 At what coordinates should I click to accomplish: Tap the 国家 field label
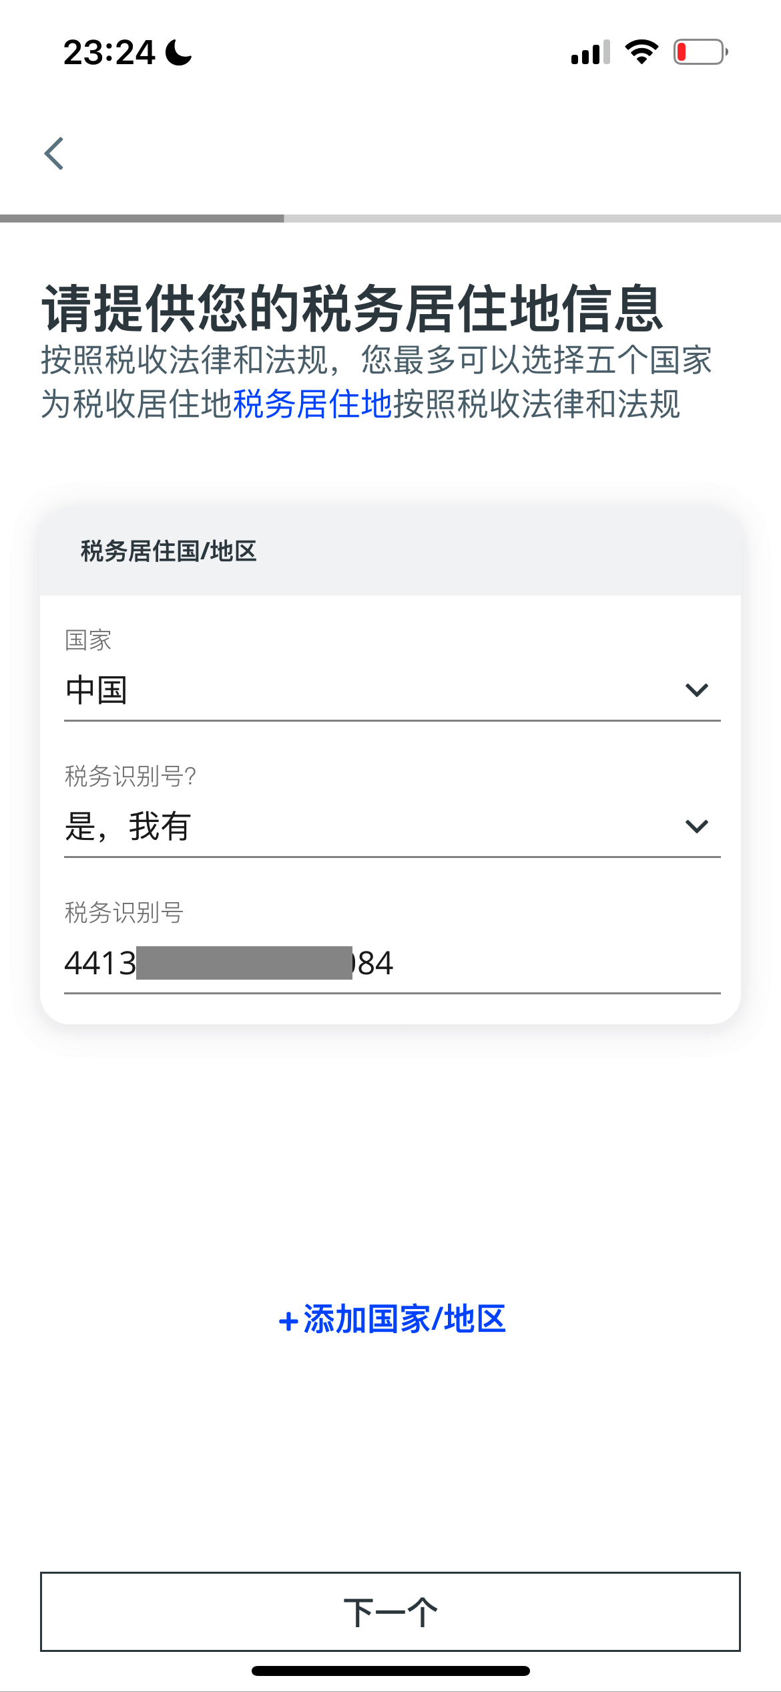[x=88, y=640]
